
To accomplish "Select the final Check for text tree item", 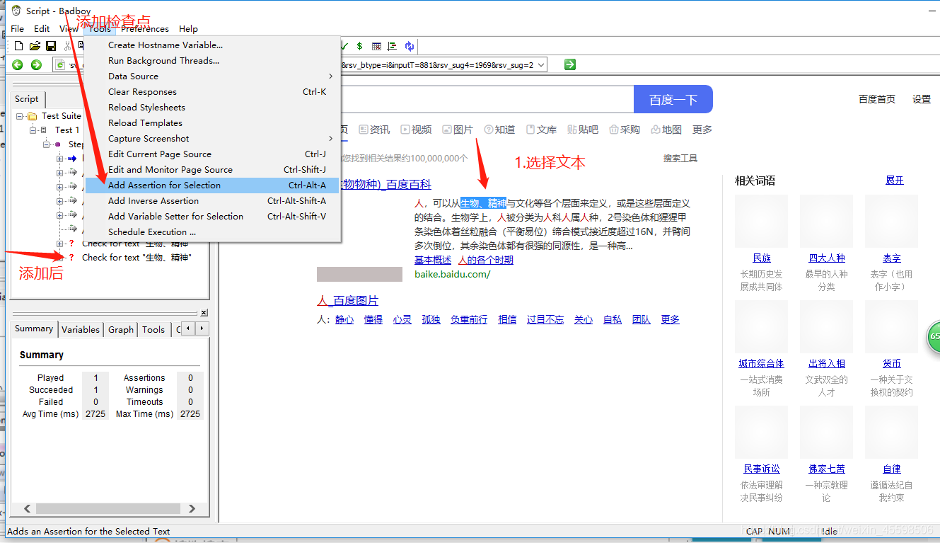I will [x=136, y=258].
